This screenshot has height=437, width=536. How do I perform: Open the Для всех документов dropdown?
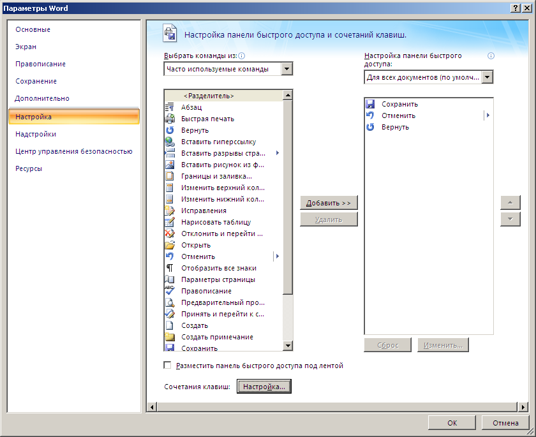tap(487, 77)
